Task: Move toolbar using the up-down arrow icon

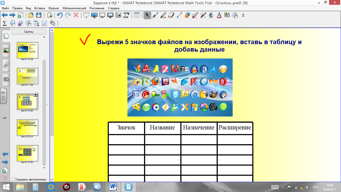Action: [243, 15]
